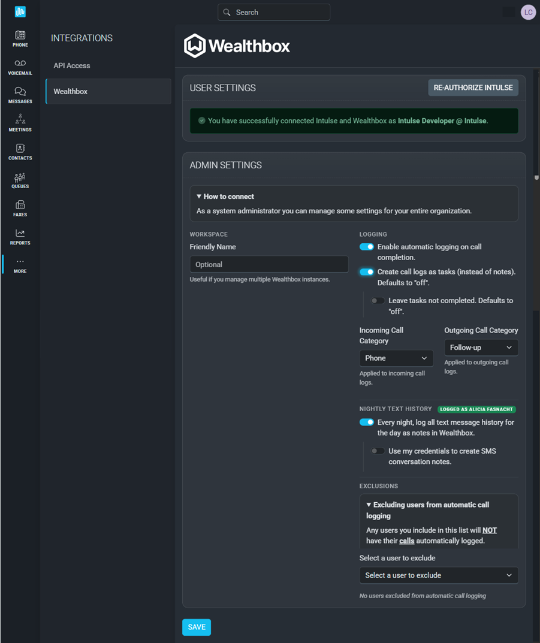Click the green success checkmark icon
The width and height of the screenshot is (540, 643).
(202, 120)
